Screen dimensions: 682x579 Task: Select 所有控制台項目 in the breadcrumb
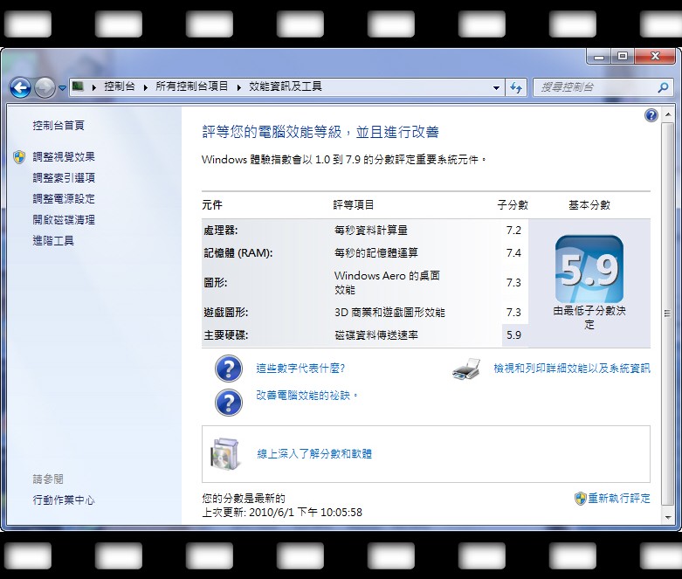point(192,86)
